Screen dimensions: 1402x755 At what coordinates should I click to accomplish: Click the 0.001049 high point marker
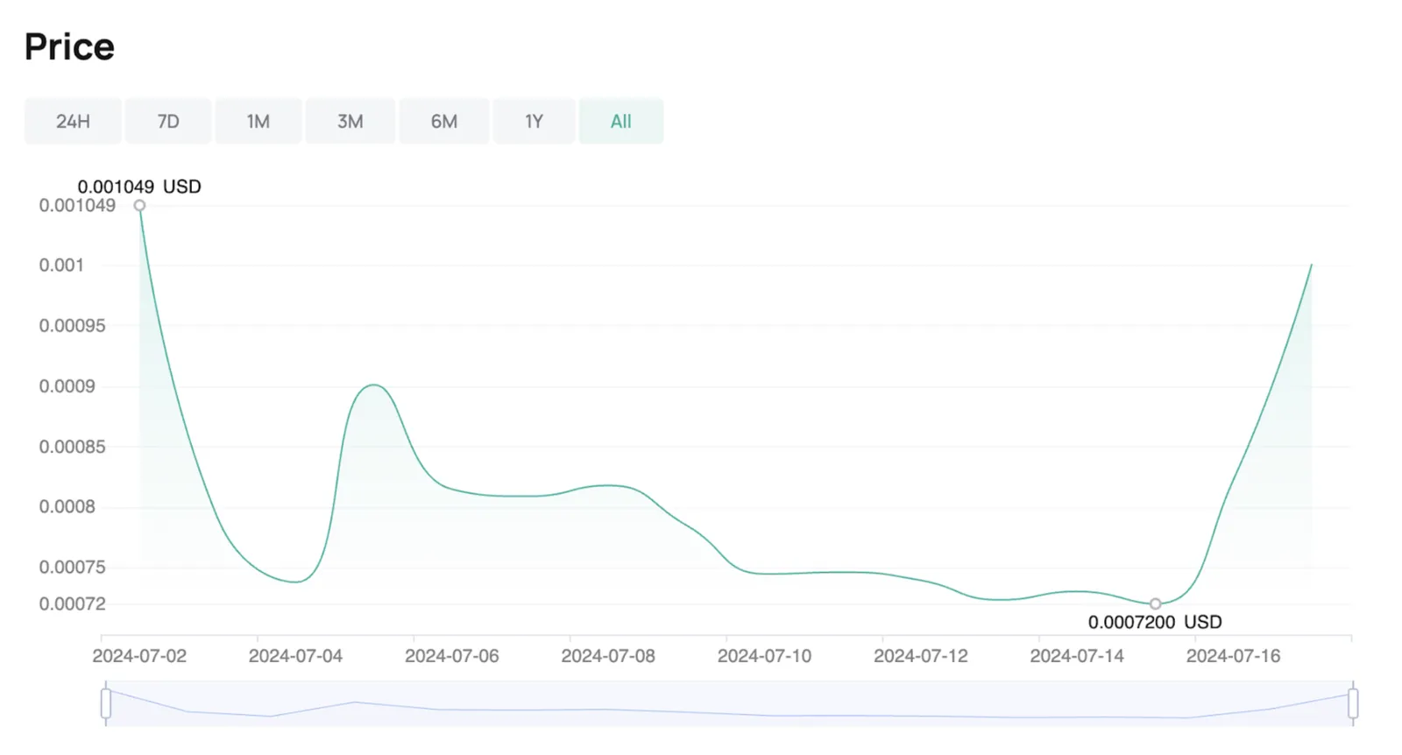(x=139, y=206)
